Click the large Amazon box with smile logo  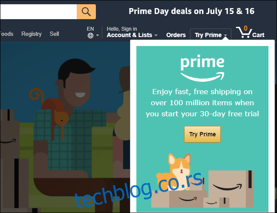tap(231, 189)
